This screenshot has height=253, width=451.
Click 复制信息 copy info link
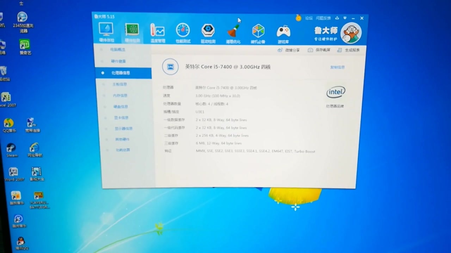tap(338, 67)
